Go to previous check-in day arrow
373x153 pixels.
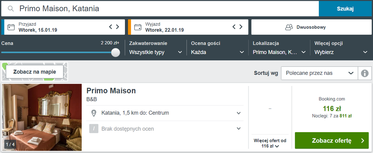[x=110, y=27]
